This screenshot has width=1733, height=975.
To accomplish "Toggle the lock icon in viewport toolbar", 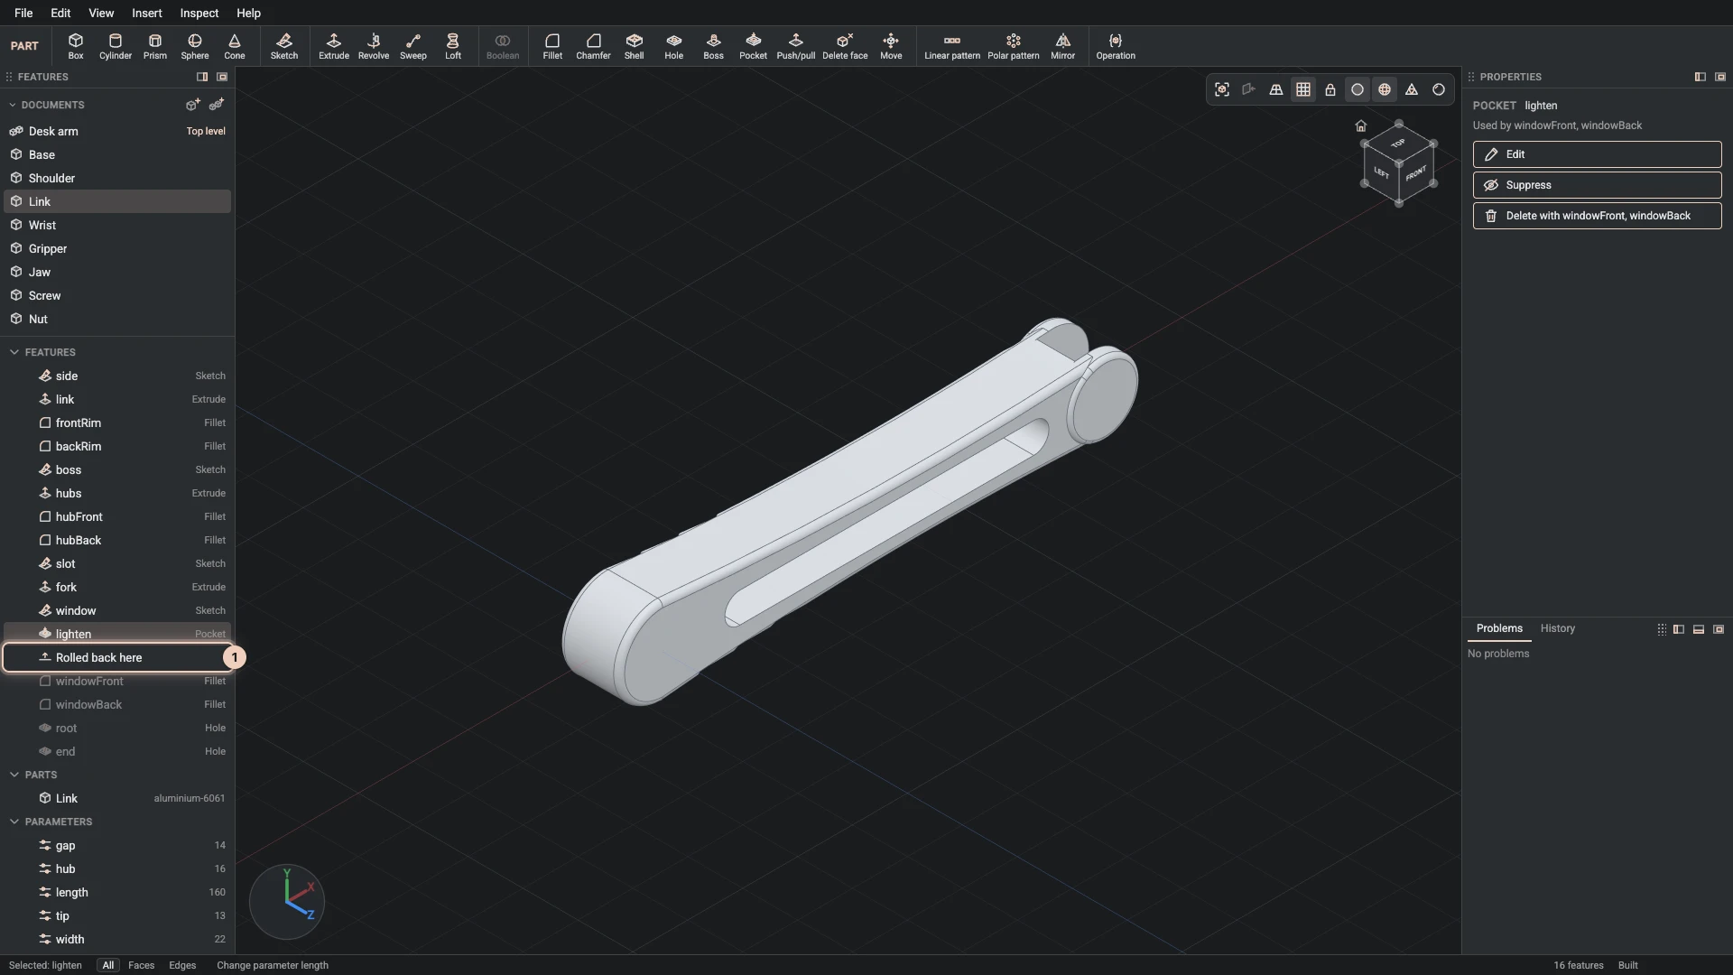I will [1330, 89].
